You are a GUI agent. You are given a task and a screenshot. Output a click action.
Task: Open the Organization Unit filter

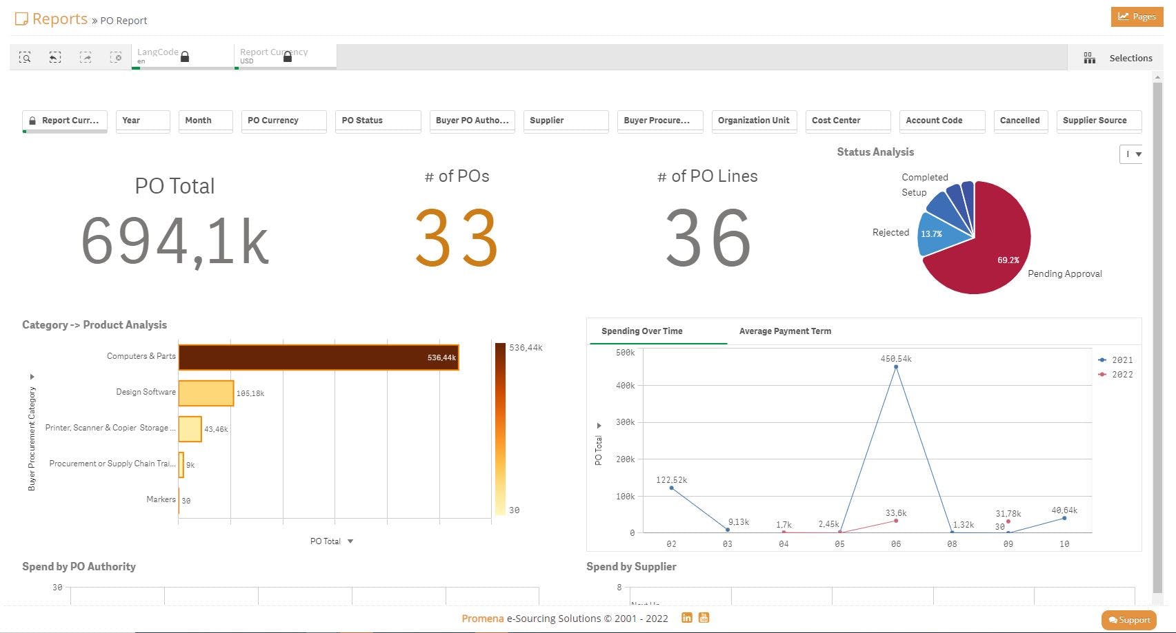[755, 121]
